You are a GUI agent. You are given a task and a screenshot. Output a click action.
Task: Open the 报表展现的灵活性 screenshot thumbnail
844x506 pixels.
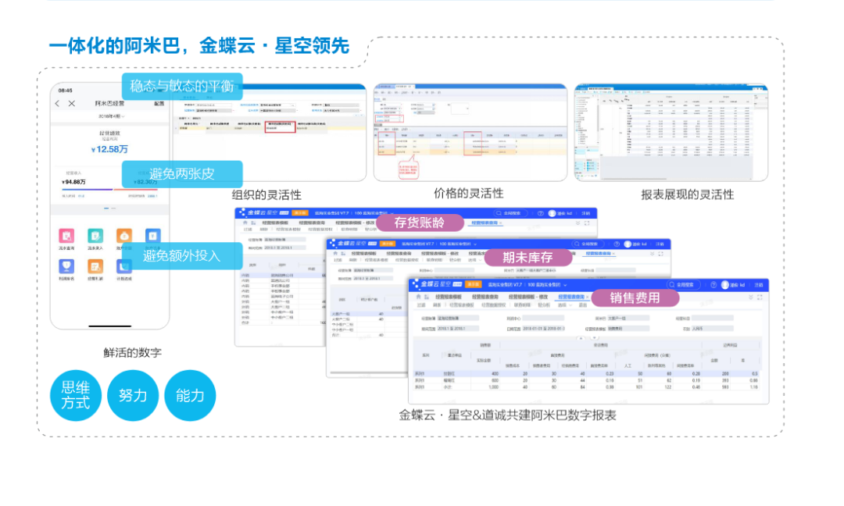(671, 132)
